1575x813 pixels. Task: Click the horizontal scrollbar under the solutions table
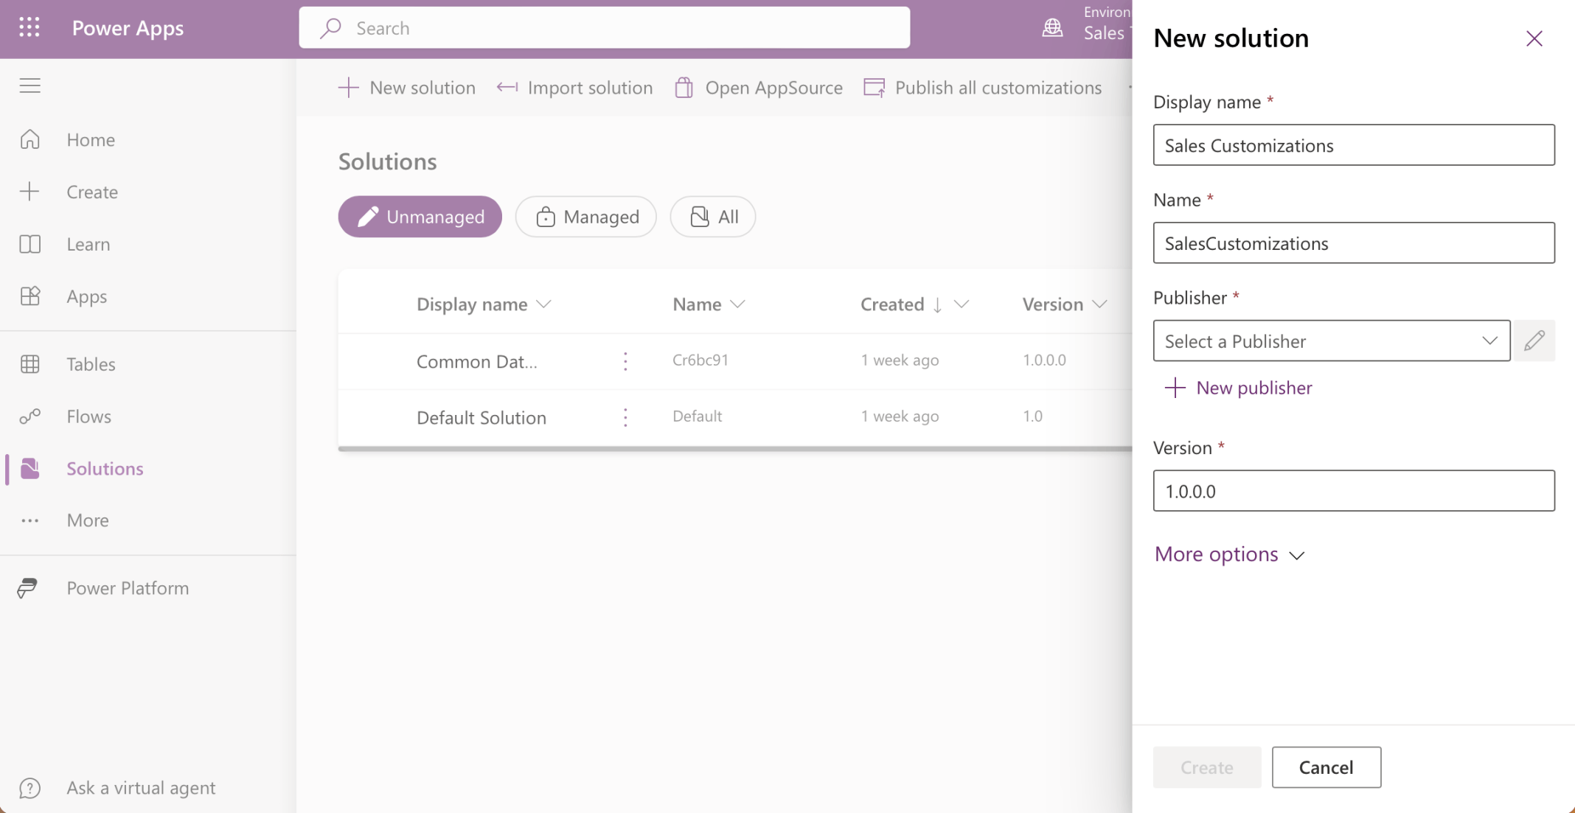pos(734,448)
